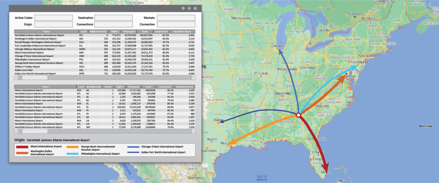Click upper table's Load Factor header

162,32
